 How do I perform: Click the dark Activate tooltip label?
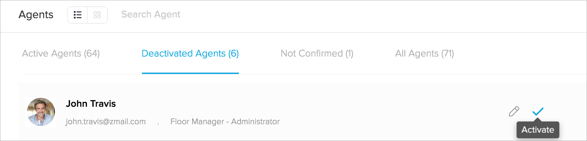point(537,130)
